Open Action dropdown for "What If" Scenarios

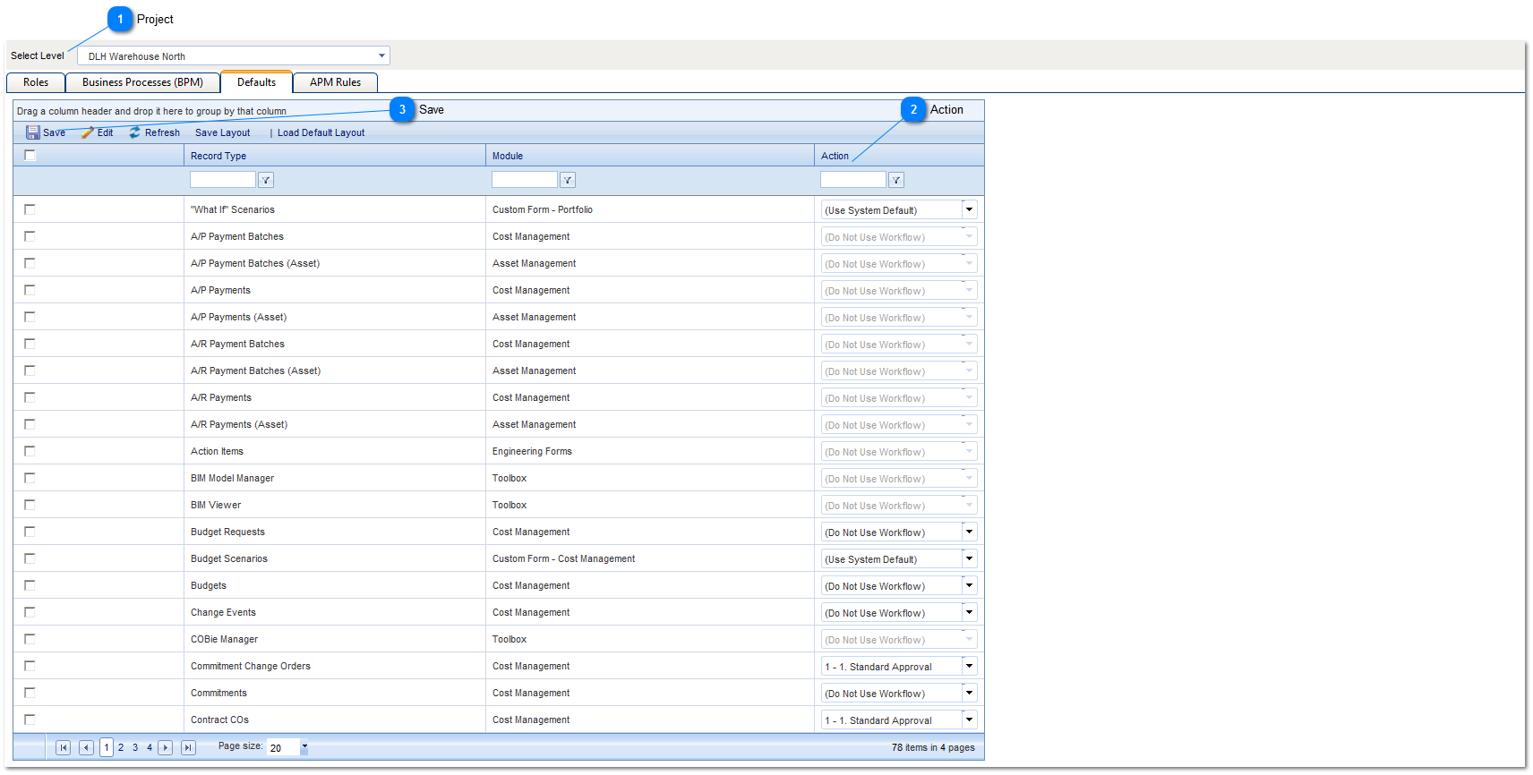tap(969, 209)
